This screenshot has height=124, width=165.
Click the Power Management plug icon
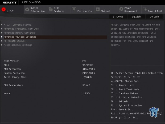[x=121, y=9]
